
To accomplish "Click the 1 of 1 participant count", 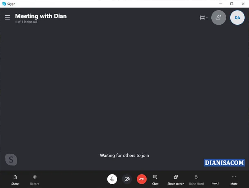I will coord(26,22).
